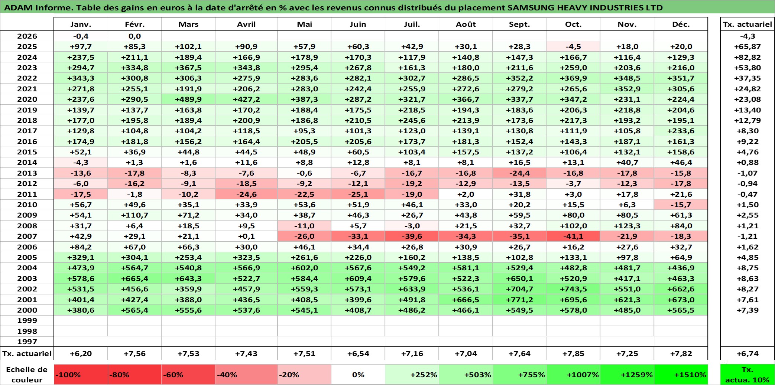
Task: Select the overall actuarial rate +6,74
Action: coord(747,353)
